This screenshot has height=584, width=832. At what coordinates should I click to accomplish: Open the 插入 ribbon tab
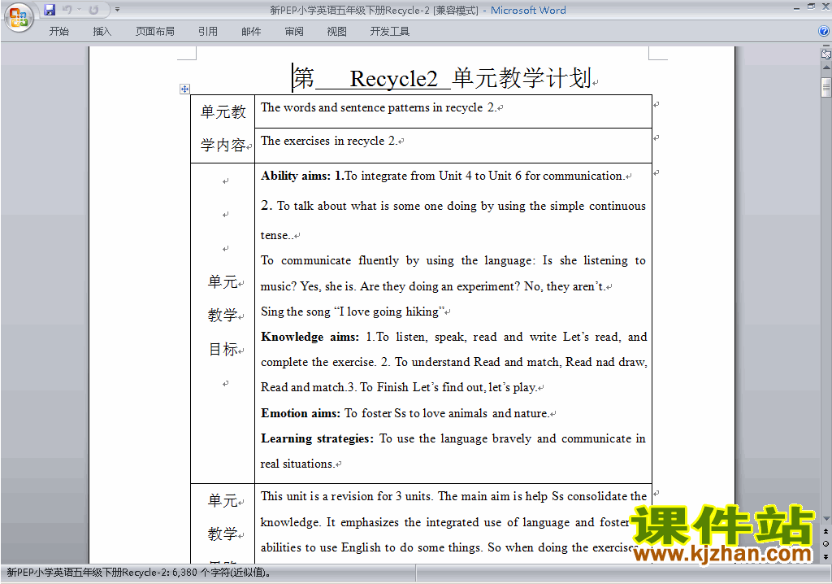coord(102,32)
